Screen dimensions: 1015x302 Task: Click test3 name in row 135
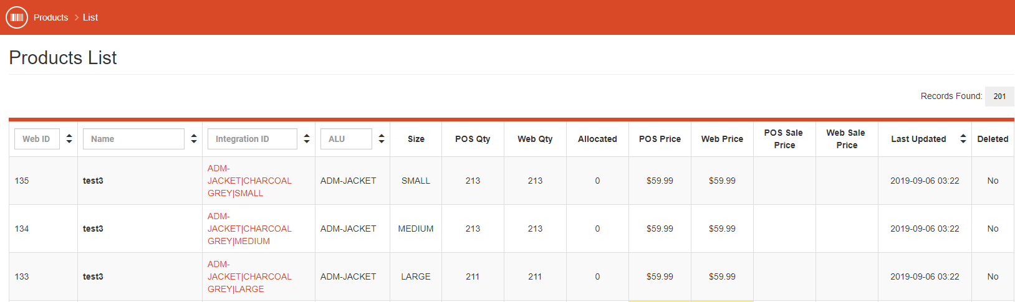pyautogui.click(x=93, y=181)
